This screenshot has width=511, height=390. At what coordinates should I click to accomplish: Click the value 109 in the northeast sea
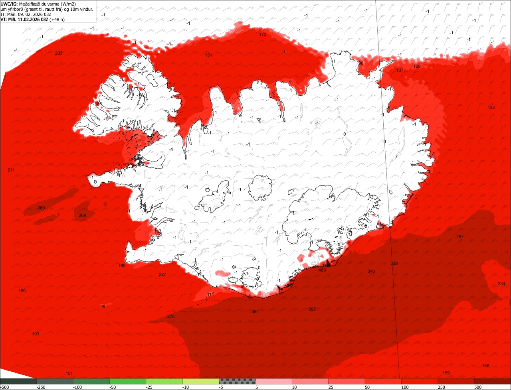417,66
